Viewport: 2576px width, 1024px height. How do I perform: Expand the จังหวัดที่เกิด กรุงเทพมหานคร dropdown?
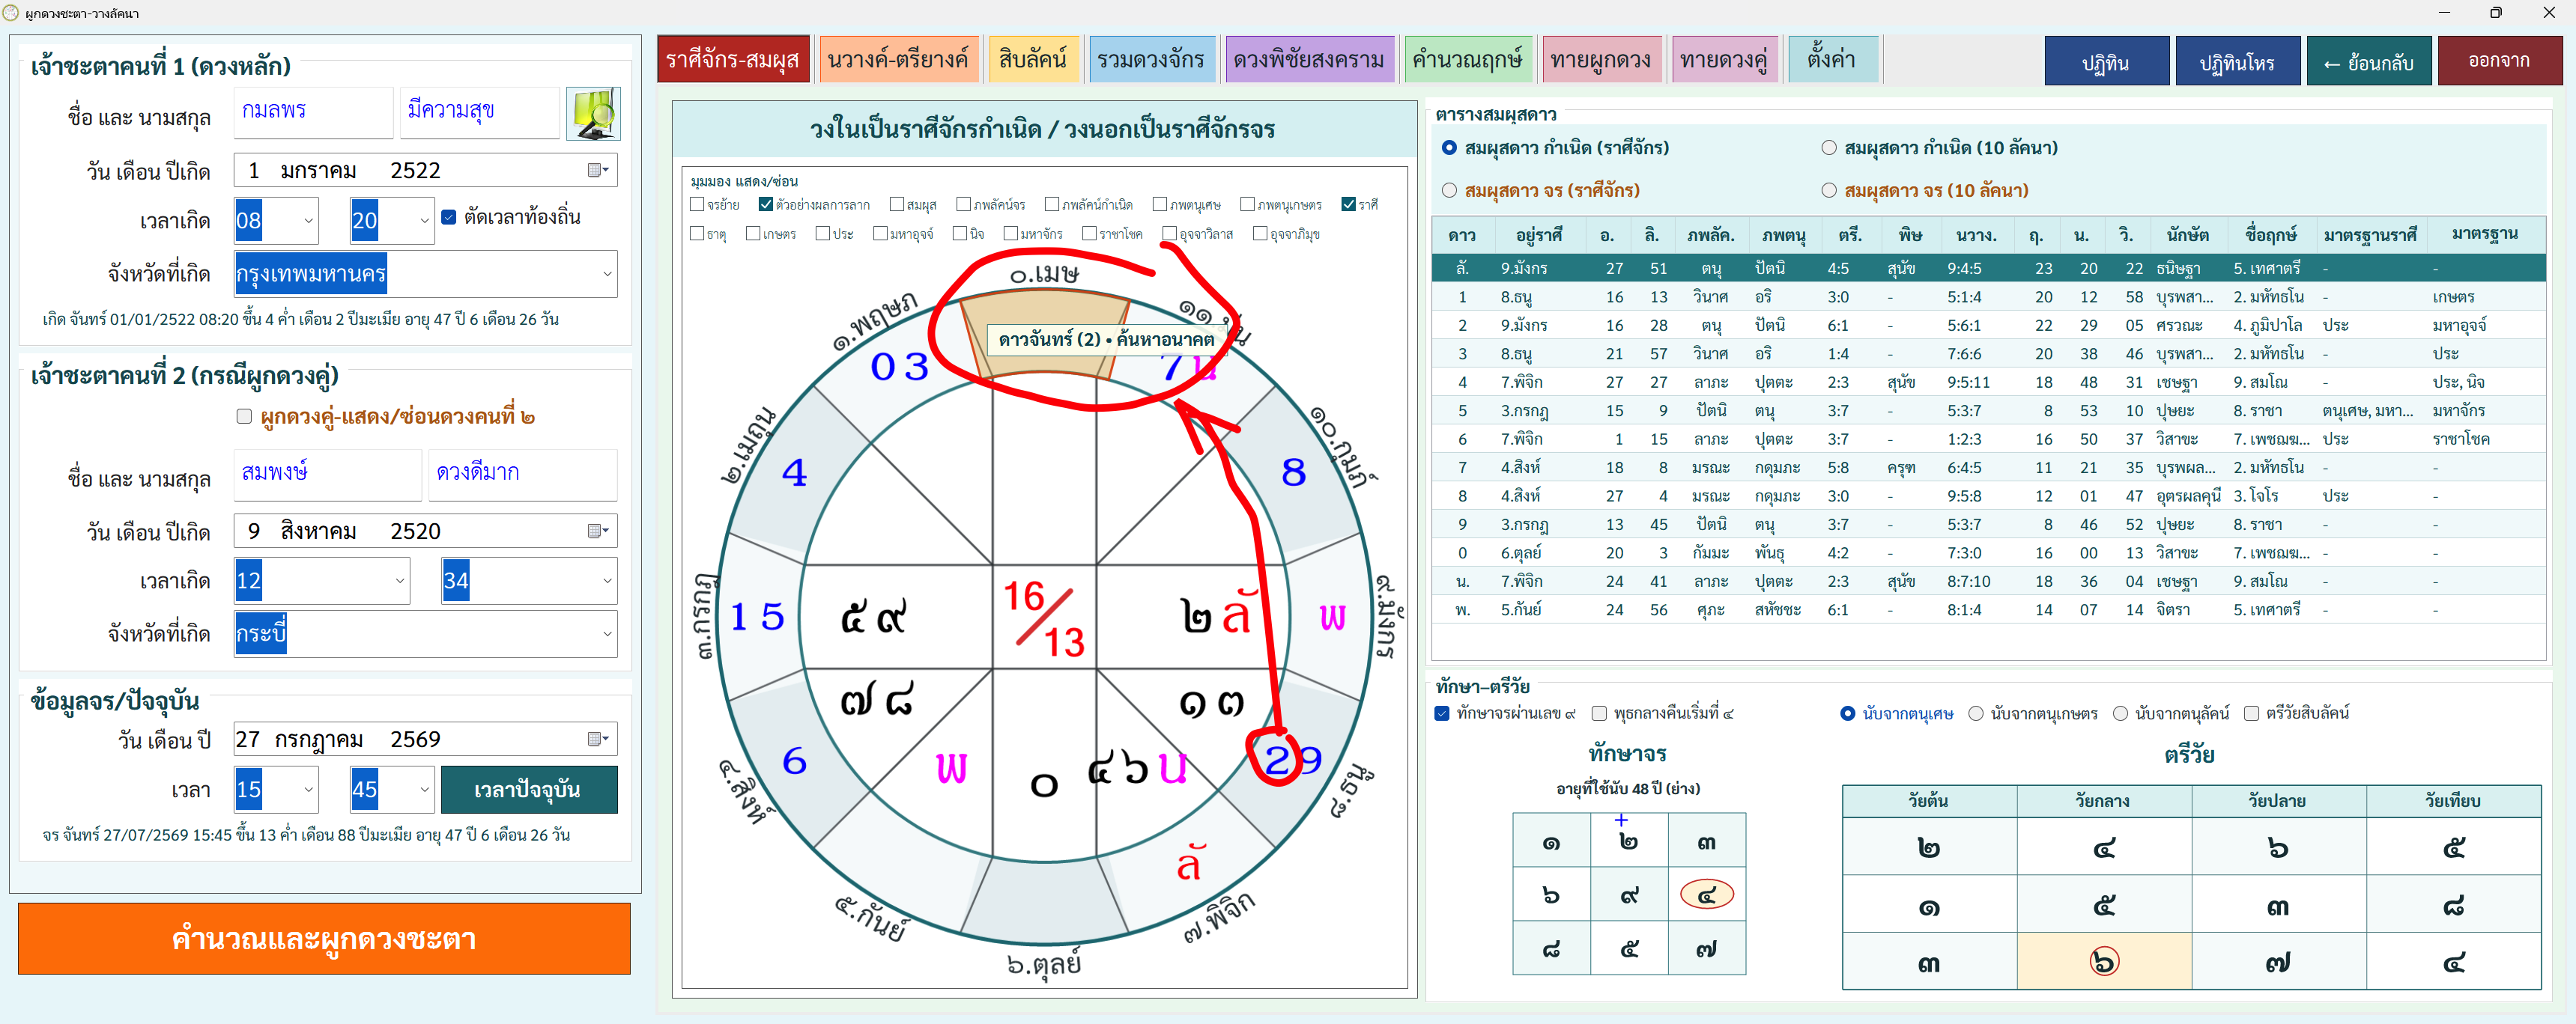(x=607, y=274)
